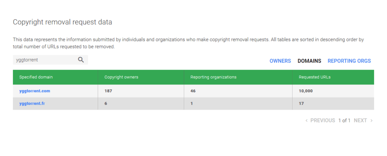Viewport: 387px width, 156px height.
Task: Click the Requested URLs column header
Action: click(333, 77)
